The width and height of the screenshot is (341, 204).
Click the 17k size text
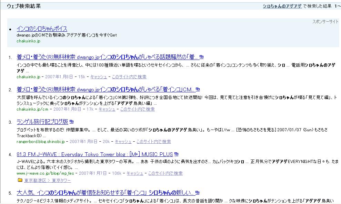(x=90, y=109)
